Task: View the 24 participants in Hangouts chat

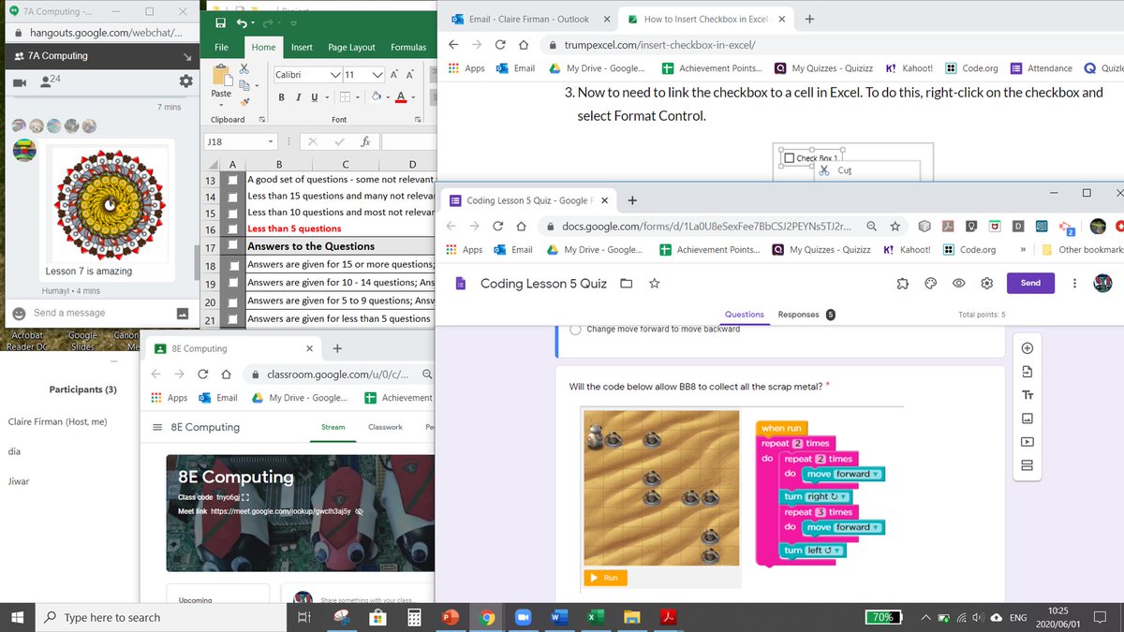Action: 49,81
